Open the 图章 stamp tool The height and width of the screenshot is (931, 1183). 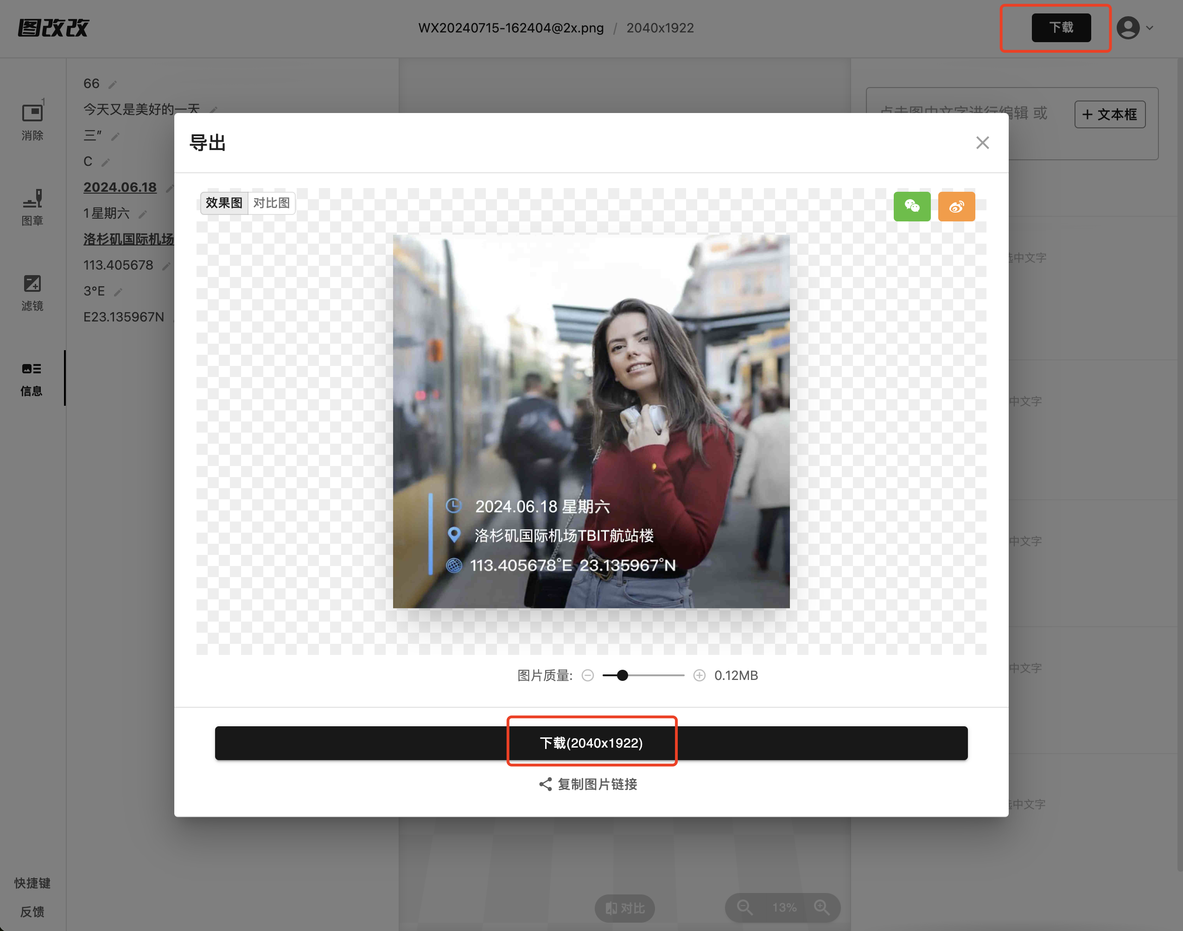click(x=32, y=207)
